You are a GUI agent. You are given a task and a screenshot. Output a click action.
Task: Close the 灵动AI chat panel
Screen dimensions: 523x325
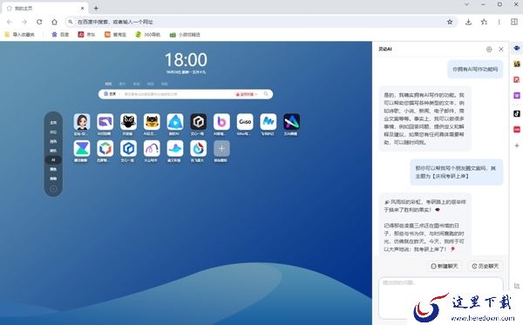[501, 50]
